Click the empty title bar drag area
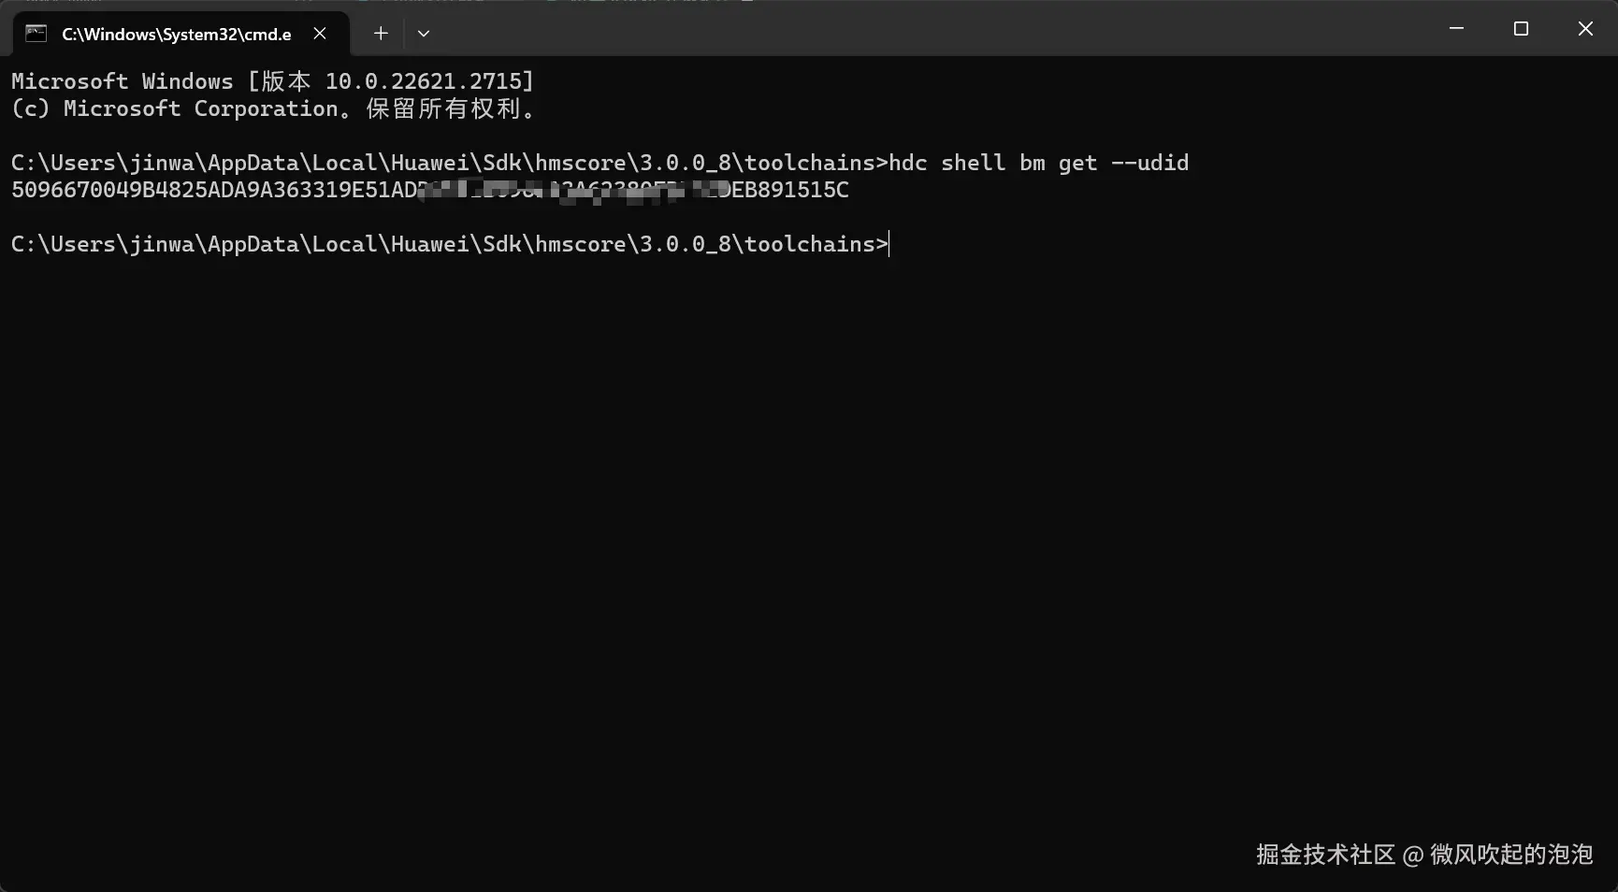Image resolution: width=1618 pixels, height=892 pixels. click(935, 29)
